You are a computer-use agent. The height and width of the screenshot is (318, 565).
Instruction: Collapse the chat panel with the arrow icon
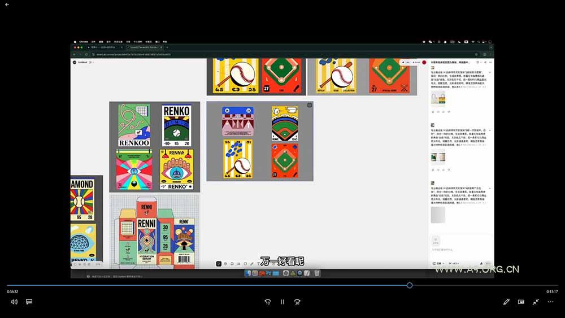[x=490, y=62]
